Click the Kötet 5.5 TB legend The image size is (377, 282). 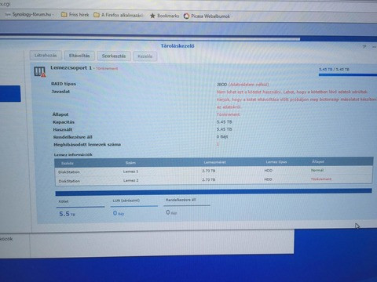(x=80, y=208)
